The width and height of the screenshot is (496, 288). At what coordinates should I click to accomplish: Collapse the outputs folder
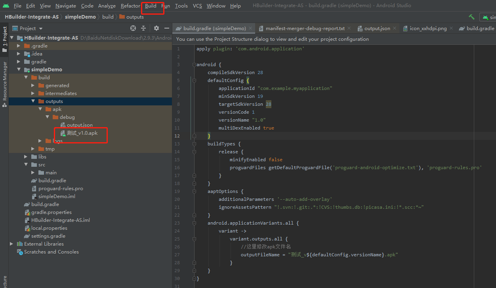click(x=33, y=101)
